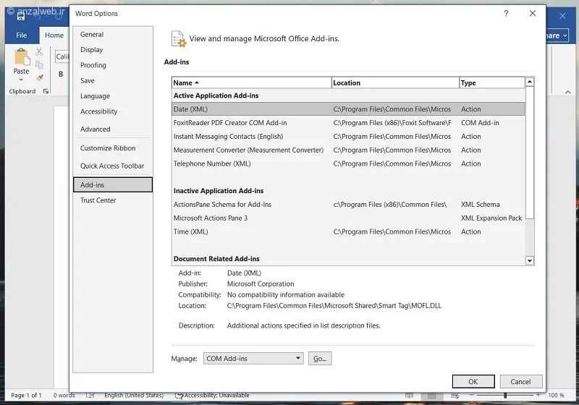Click the add-ins list vertical scrollbar thumb
This screenshot has width=579, height=405.
tap(530, 153)
